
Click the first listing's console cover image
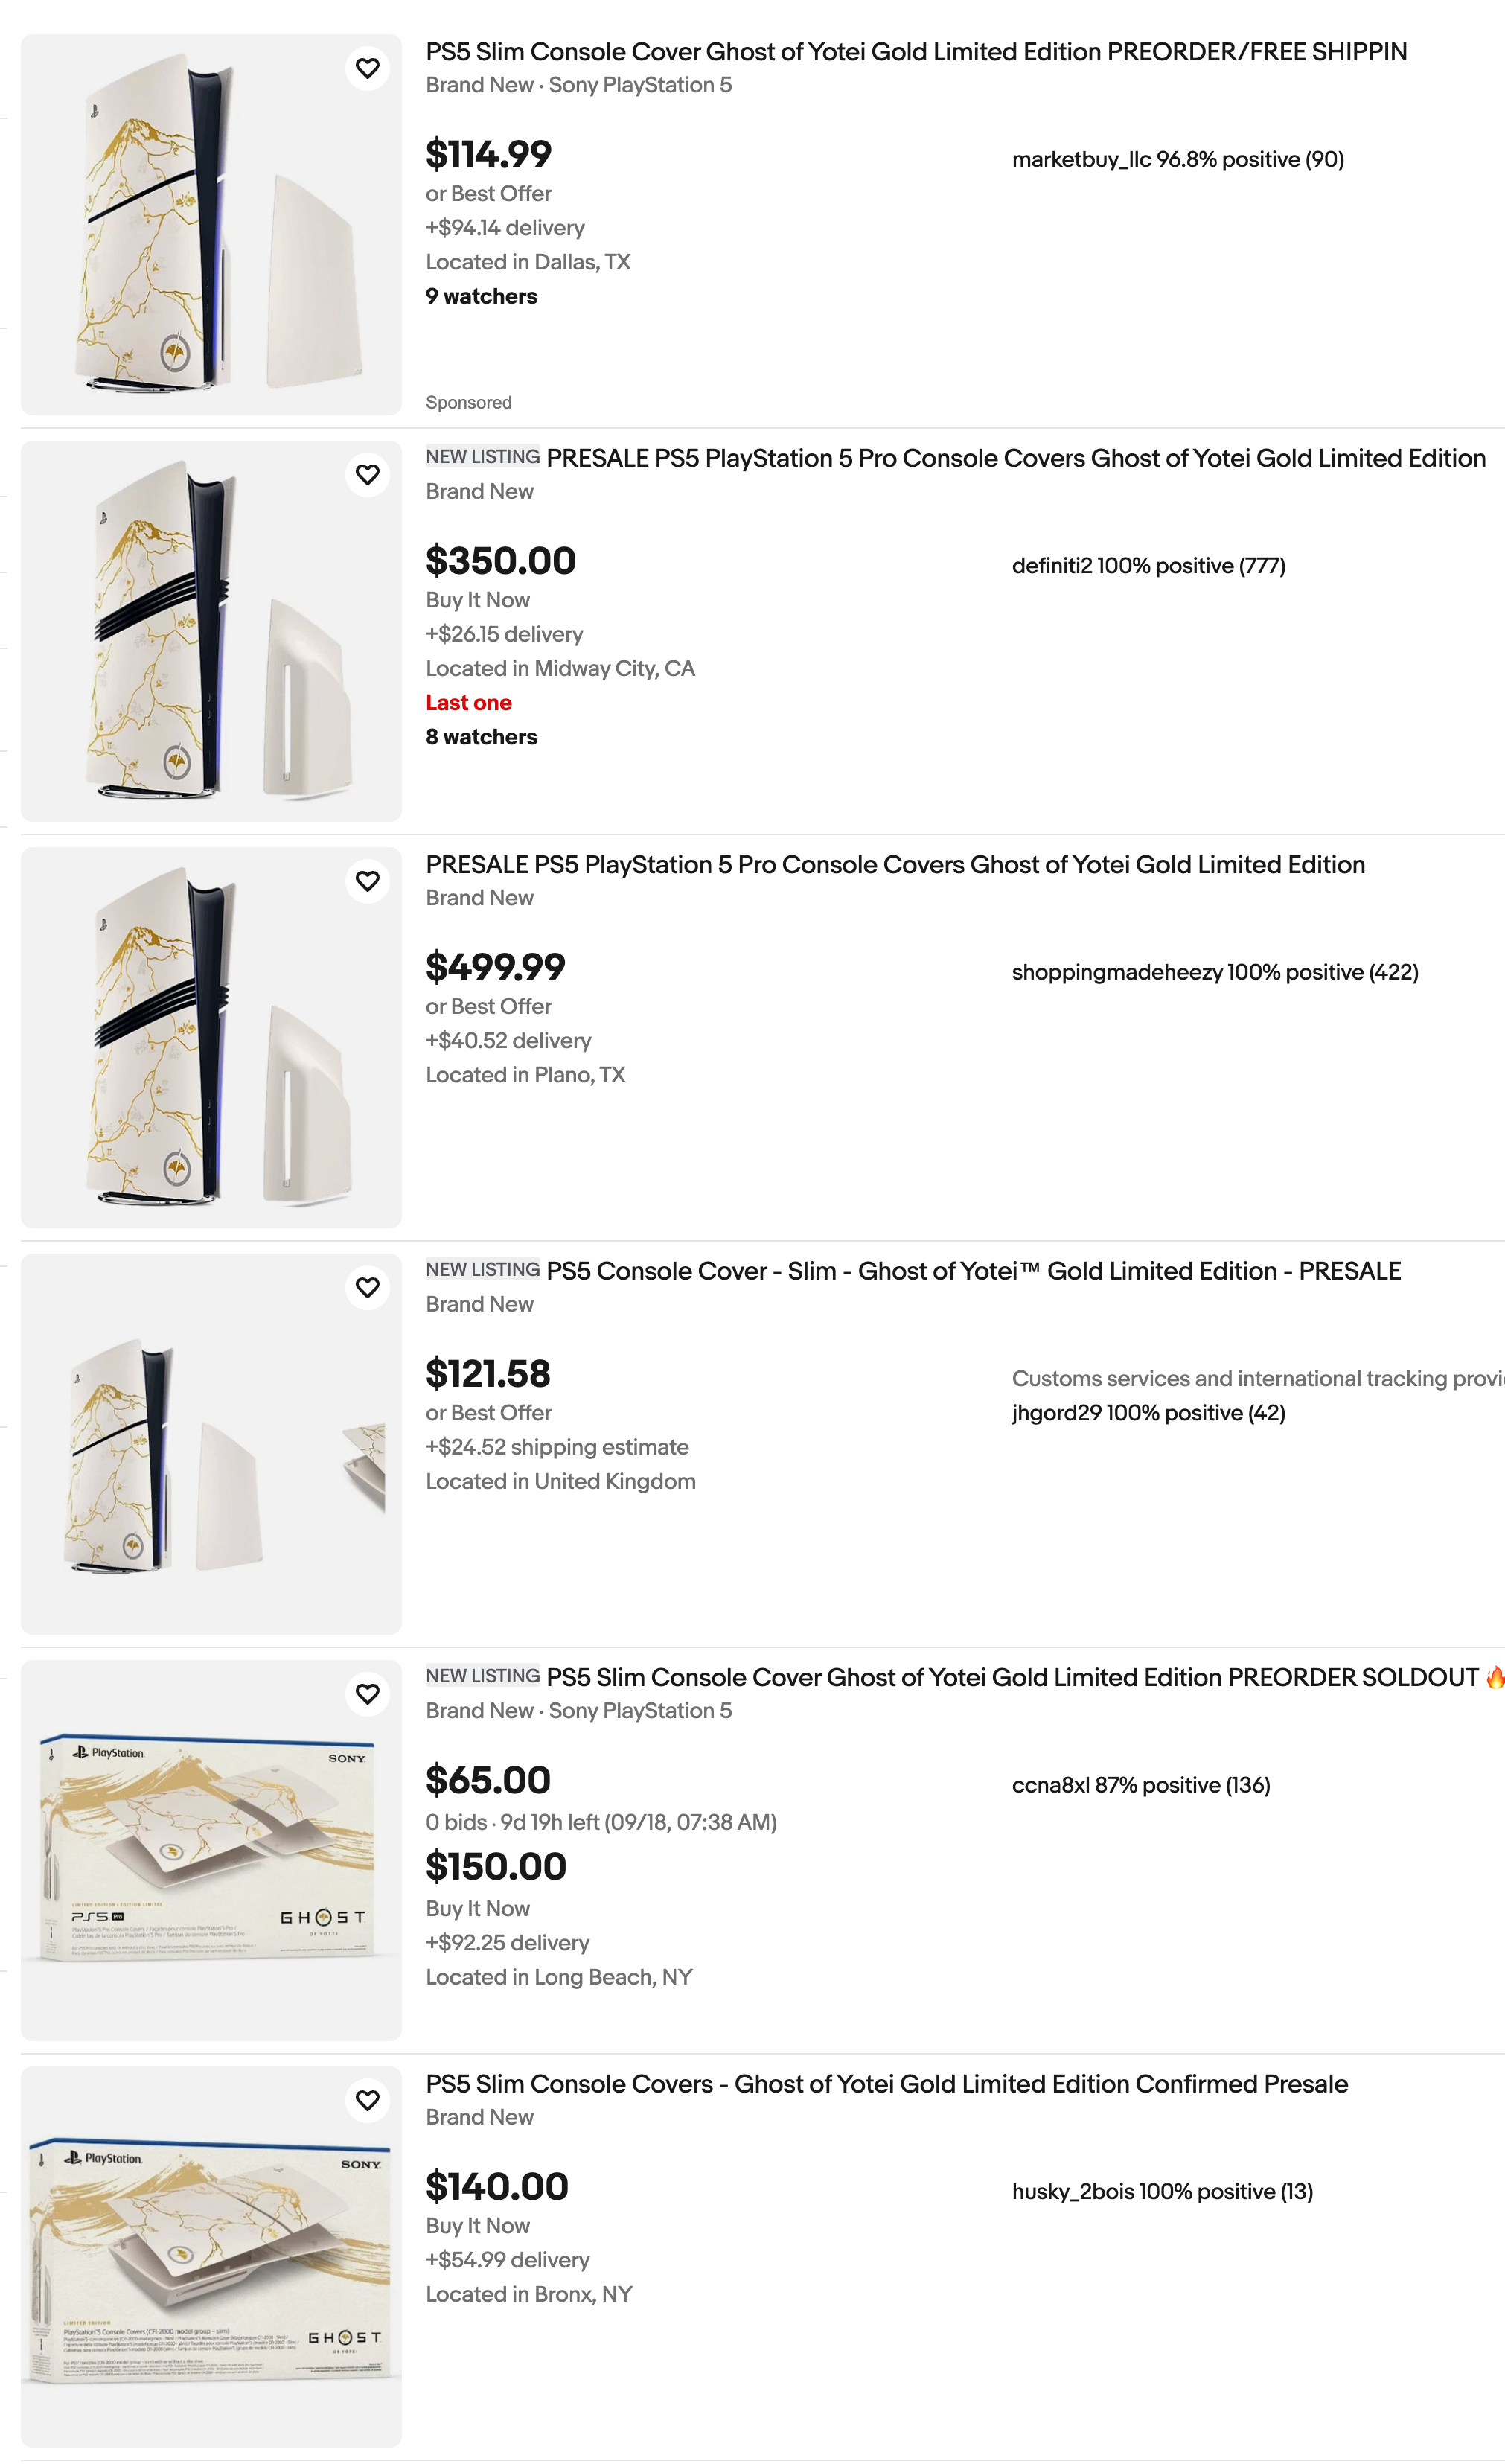[x=211, y=225]
